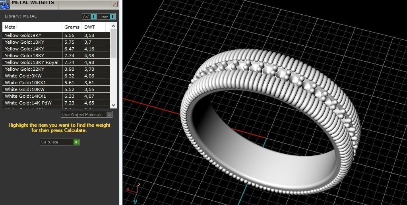Click the metal list scrollbar thumb
This screenshot has width=407, height=205.
(x=113, y=43)
